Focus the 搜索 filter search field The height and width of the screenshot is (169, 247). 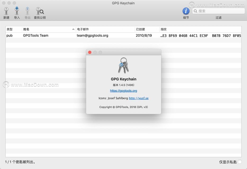coord(218,11)
